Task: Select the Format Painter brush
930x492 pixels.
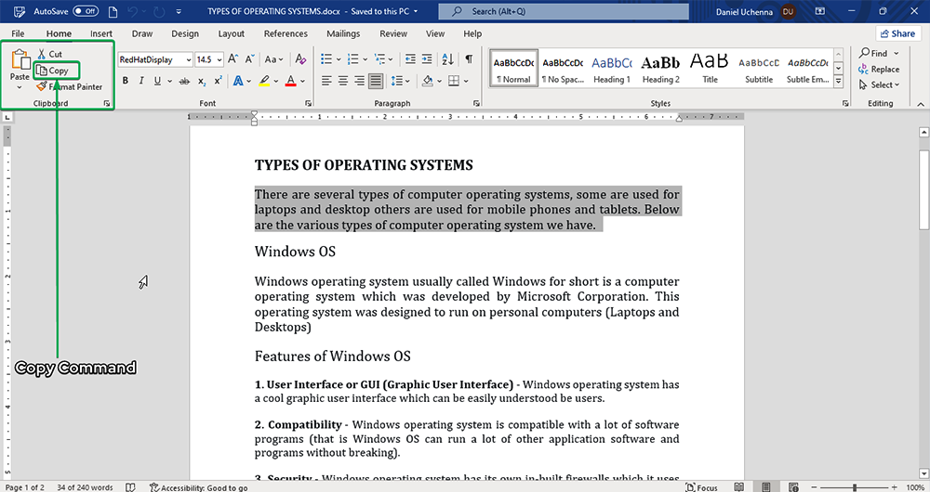Action: coord(42,86)
